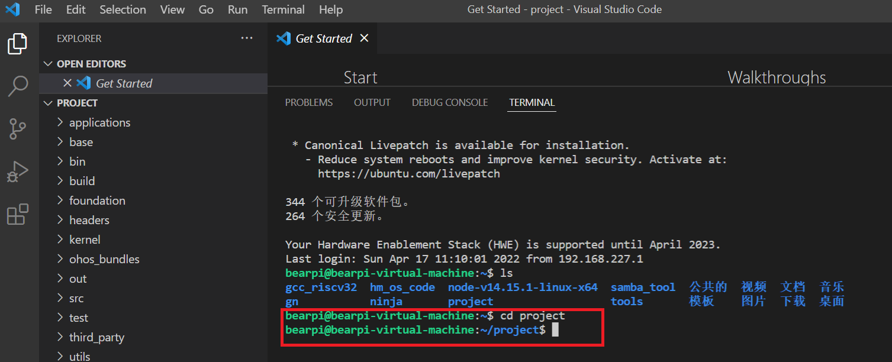Click the livepatch URL in terminal

tap(409, 174)
